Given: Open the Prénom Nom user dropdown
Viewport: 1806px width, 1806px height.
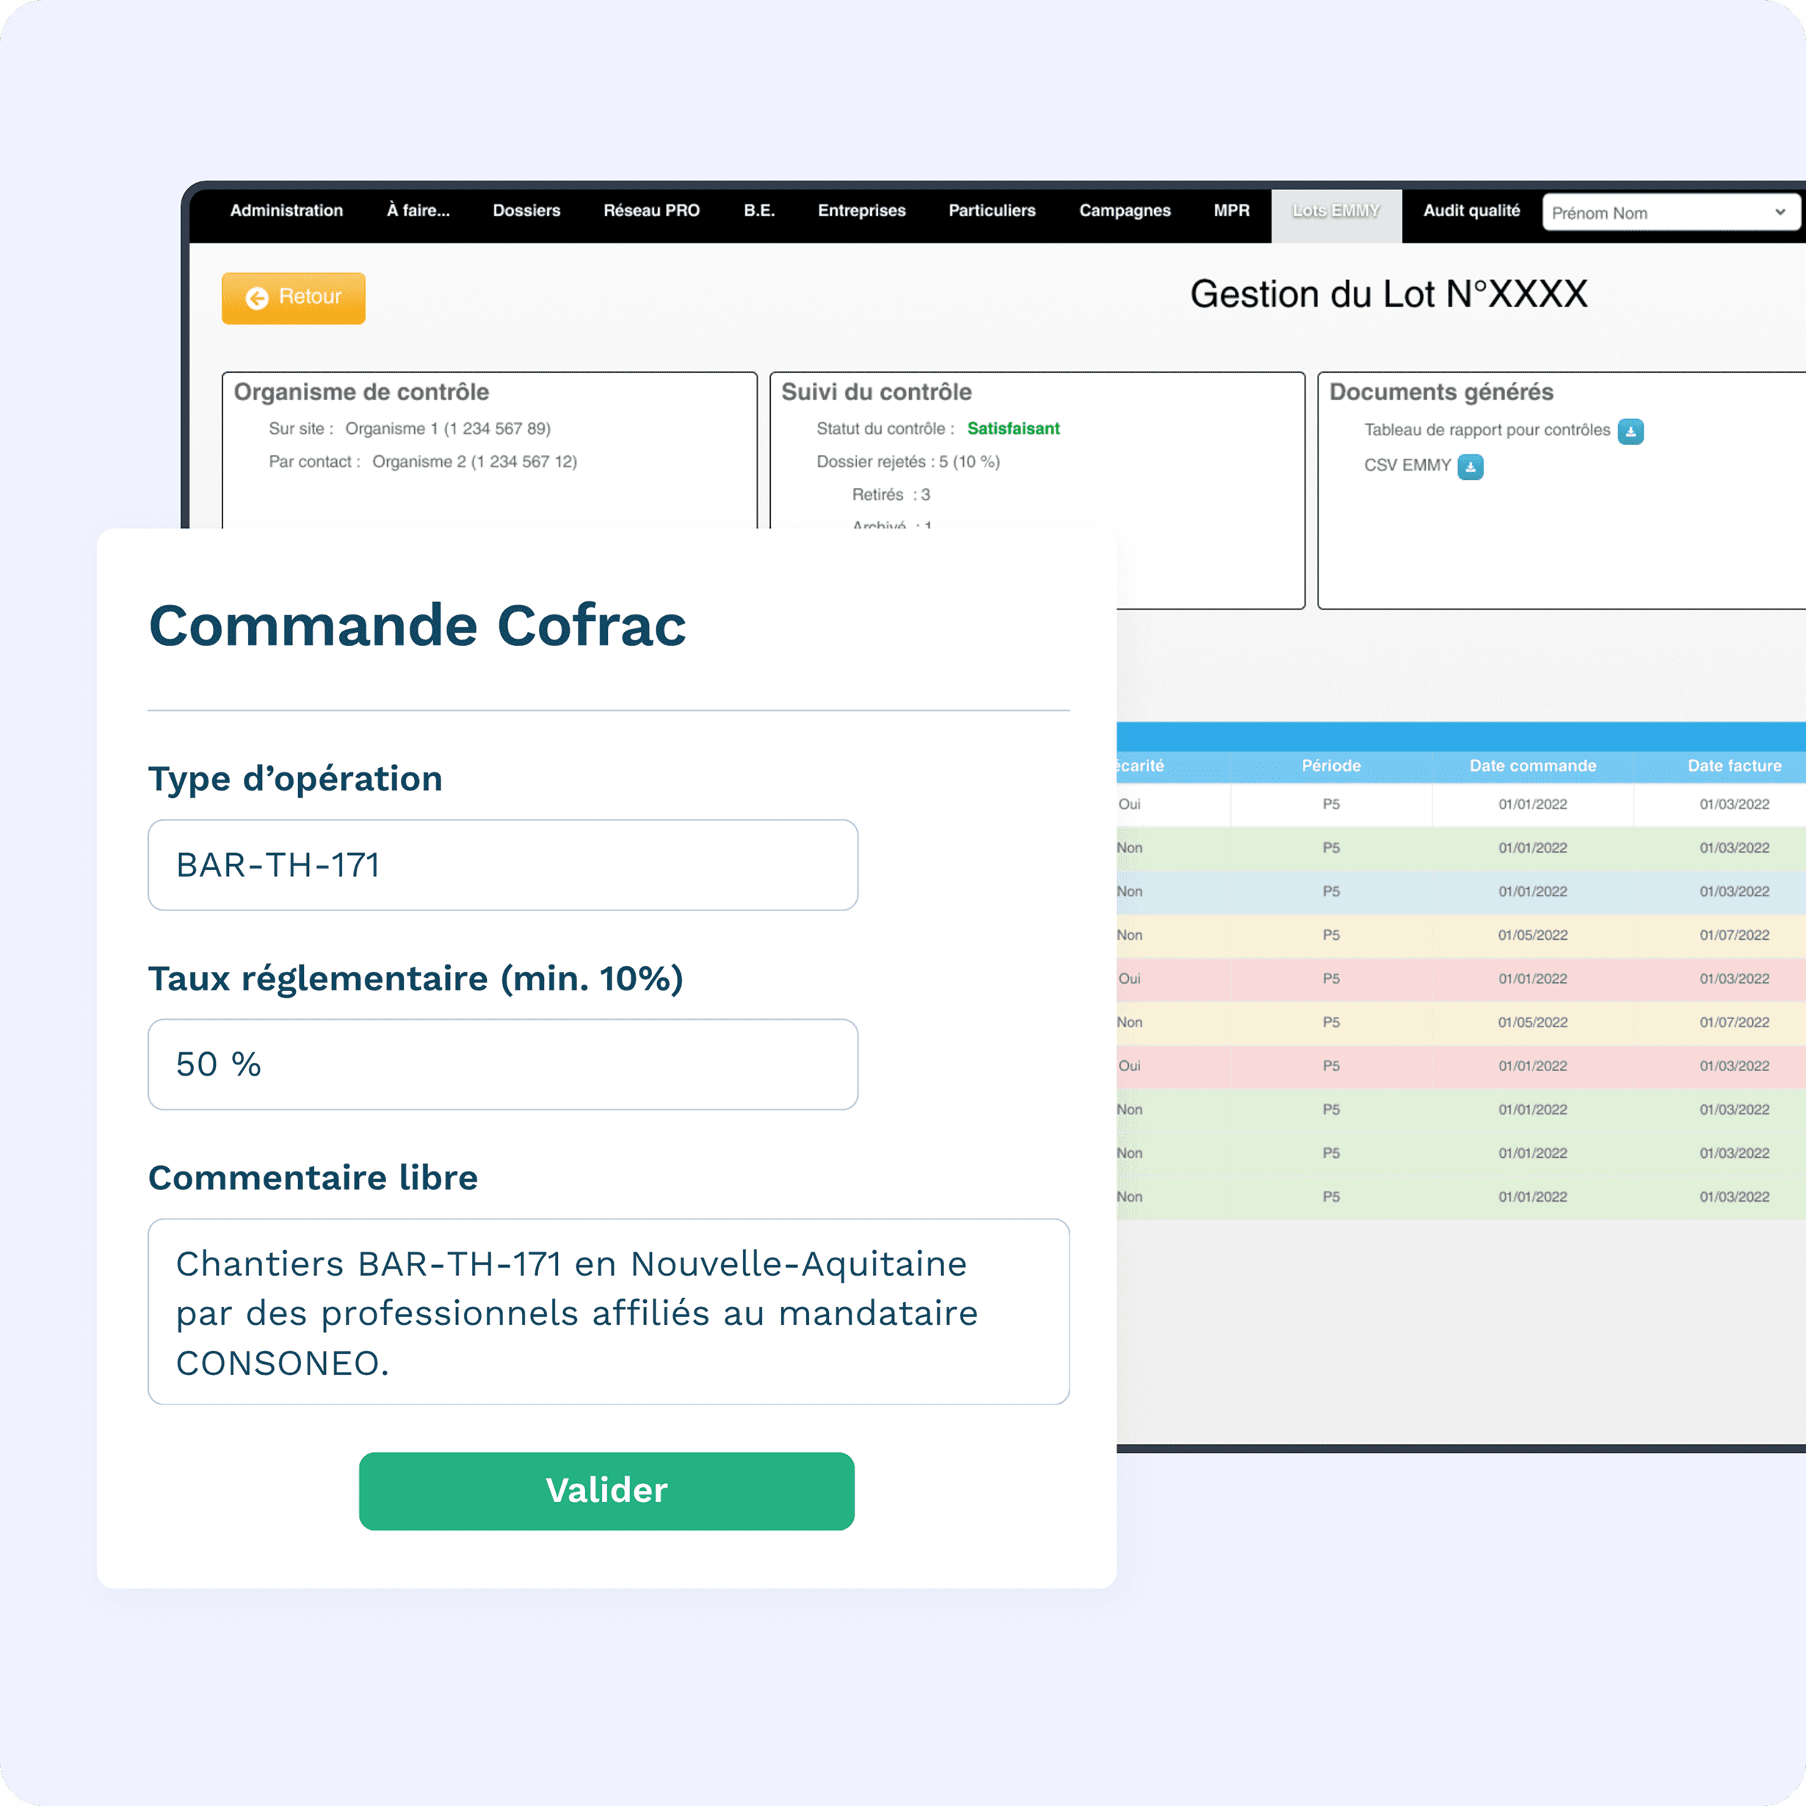Looking at the screenshot, I should tap(1670, 213).
